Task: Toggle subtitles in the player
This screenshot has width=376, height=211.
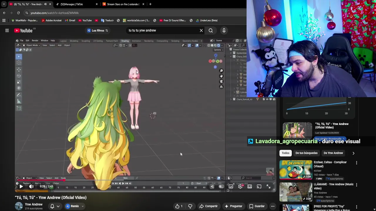Action: click(x=231, y=186)
